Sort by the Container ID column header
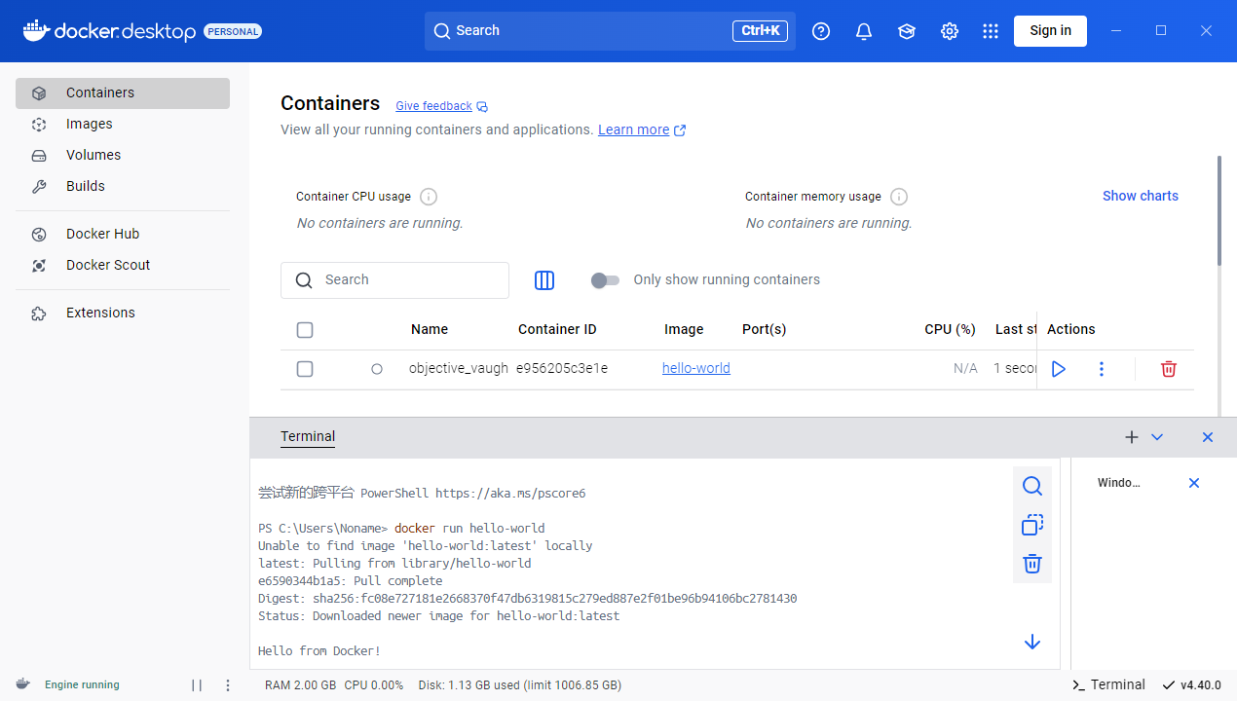This screenshot has width=1237, height=701. click(x=557, y=330)
